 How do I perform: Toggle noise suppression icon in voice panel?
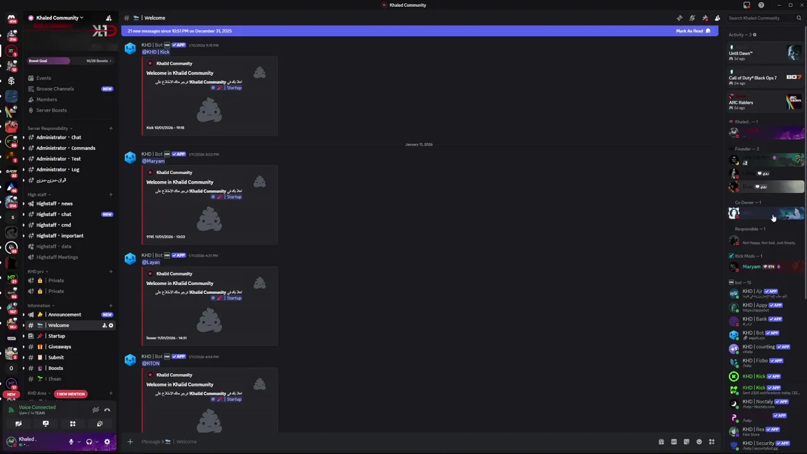[x=96, y=410]
